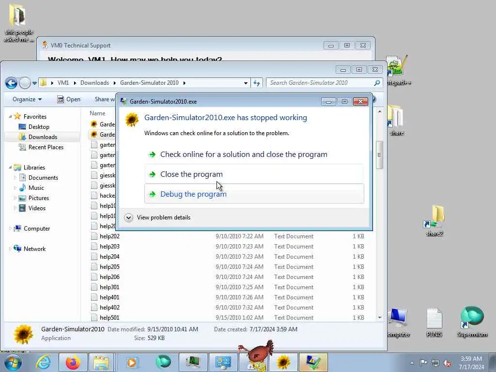The height and width of the screenshot is (372, 496).
Task: Select the help205 text file
Action: click(x=109, y=267)
